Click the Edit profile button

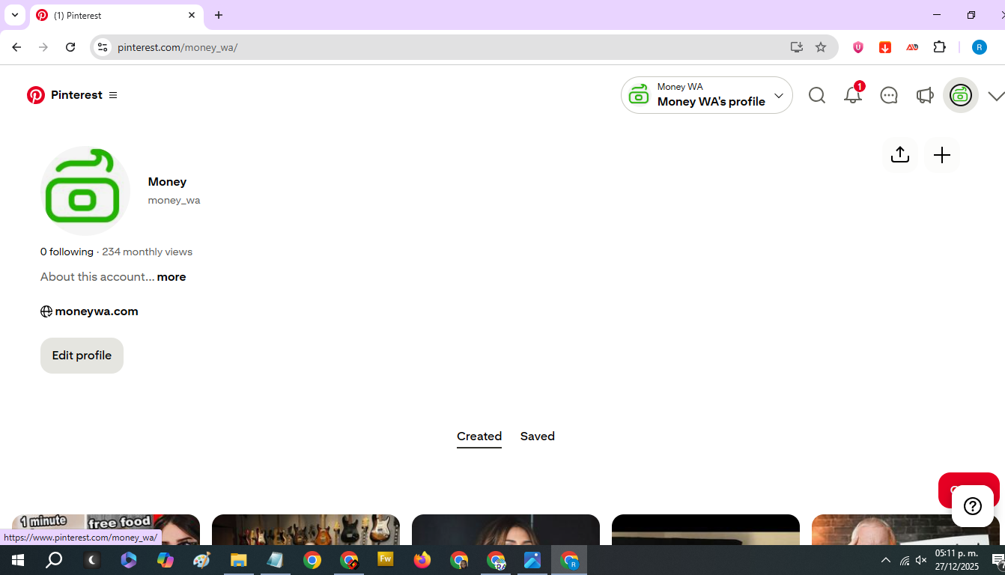[82, 356]
